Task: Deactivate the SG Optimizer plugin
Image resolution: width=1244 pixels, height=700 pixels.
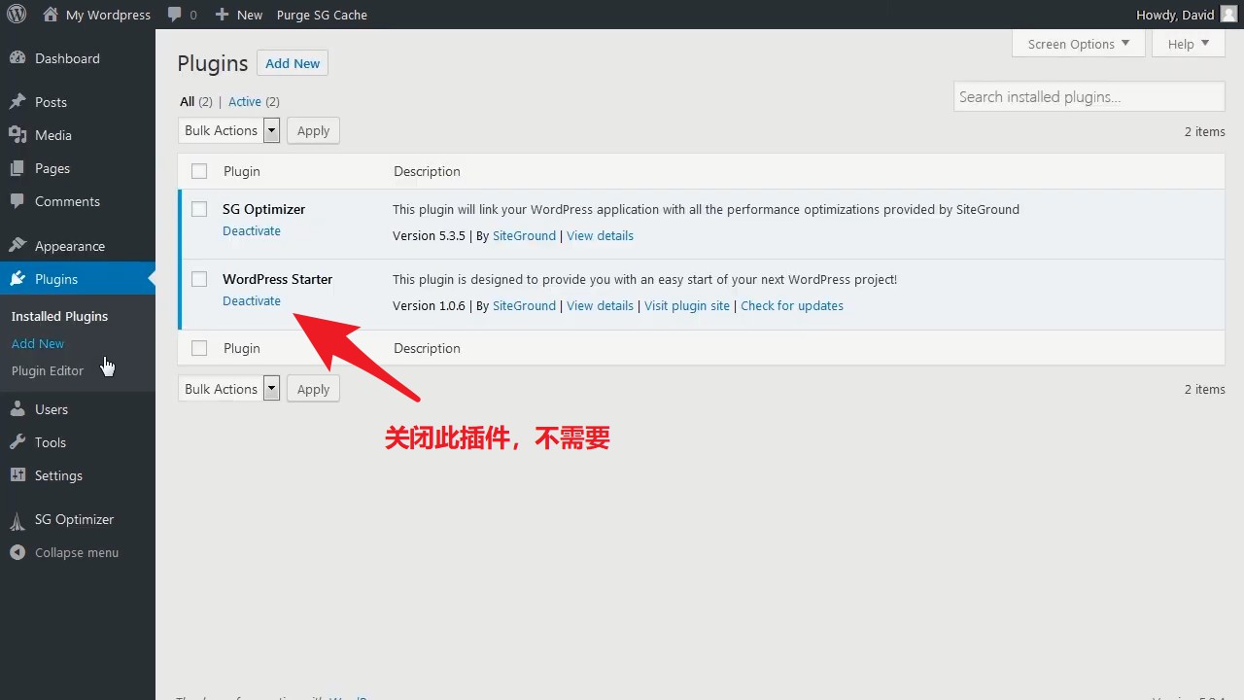Action: click(252, 230)
